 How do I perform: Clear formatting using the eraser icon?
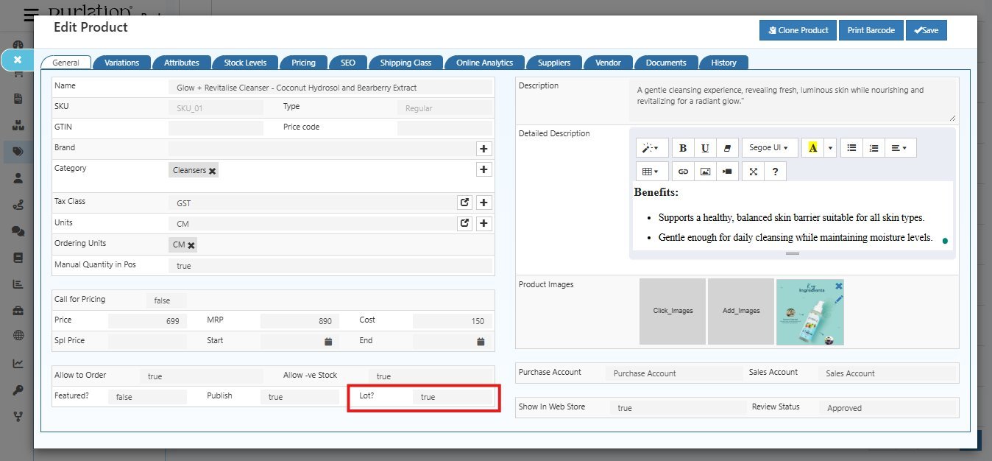click(x=726, y=147)
